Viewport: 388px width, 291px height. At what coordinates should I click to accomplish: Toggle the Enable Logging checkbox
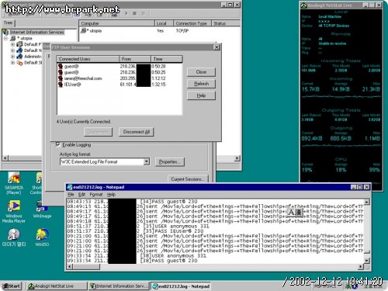pos(58,144)
